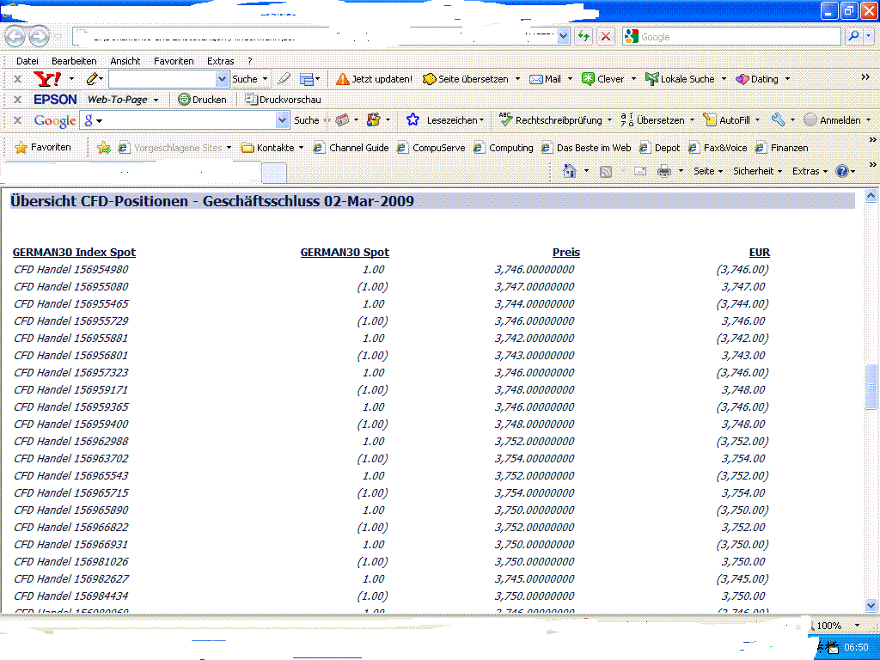Click the refresh page icon
The image size is (880, 660).
tap(584, 36)
